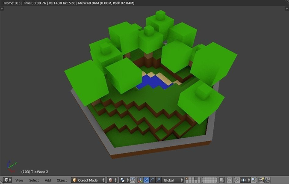Toggle the 3D manipulator axis widget
The image size is (289, 184).
click(140, 180)
